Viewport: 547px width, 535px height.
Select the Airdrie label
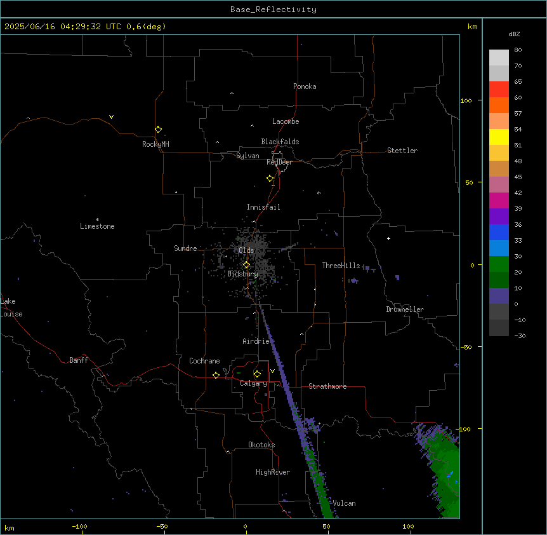coord(256,341)
